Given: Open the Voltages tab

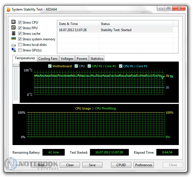Looking at the screenshot, I should tap(67, 59).
